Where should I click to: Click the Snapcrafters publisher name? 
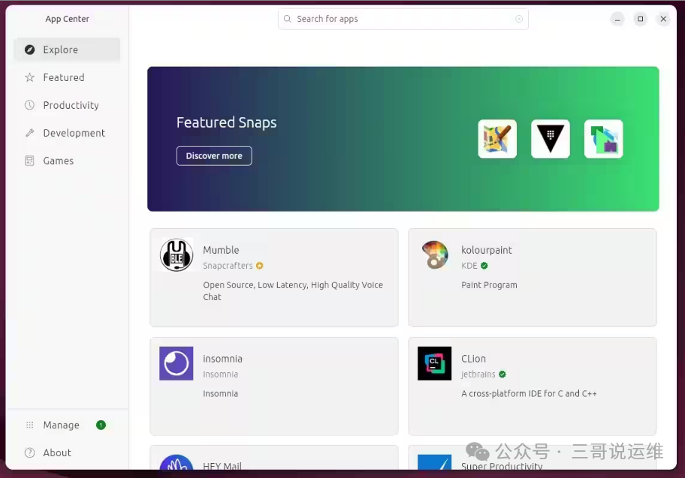tap(228, 266)
